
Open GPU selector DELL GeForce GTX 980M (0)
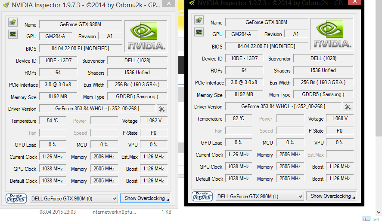tap(74, 199)
